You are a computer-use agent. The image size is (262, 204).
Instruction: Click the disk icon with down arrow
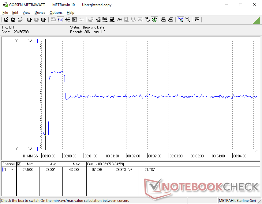pos(13,20)
